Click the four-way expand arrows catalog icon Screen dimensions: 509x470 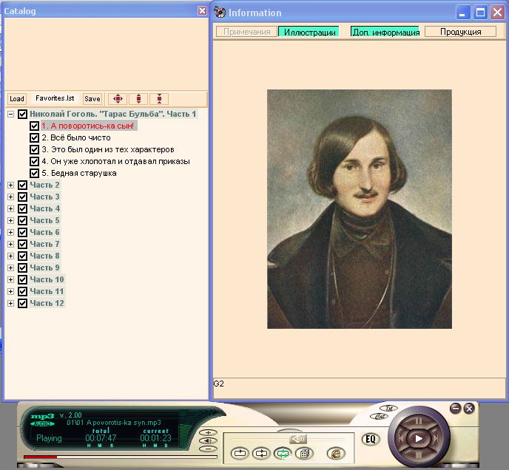118,98
